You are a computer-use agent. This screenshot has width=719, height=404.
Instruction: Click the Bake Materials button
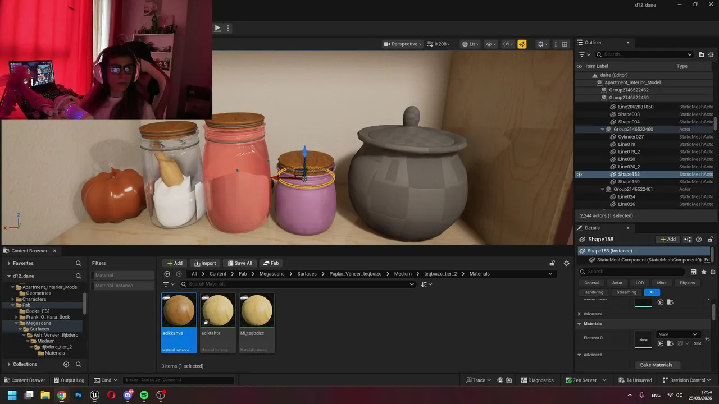[656, 365]
